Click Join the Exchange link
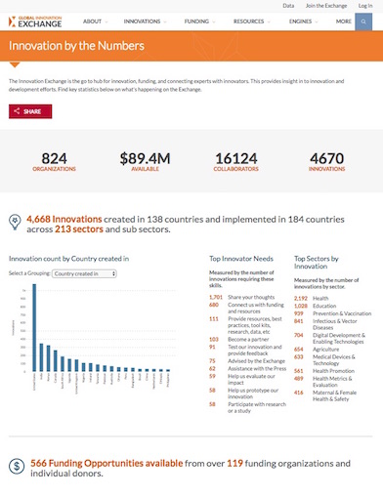 tap(326, 6)
